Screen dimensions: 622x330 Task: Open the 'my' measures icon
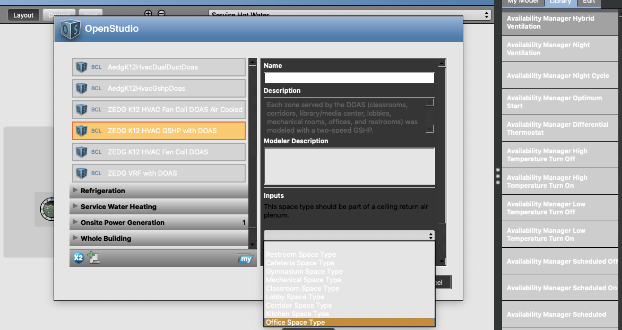point(246,259)
